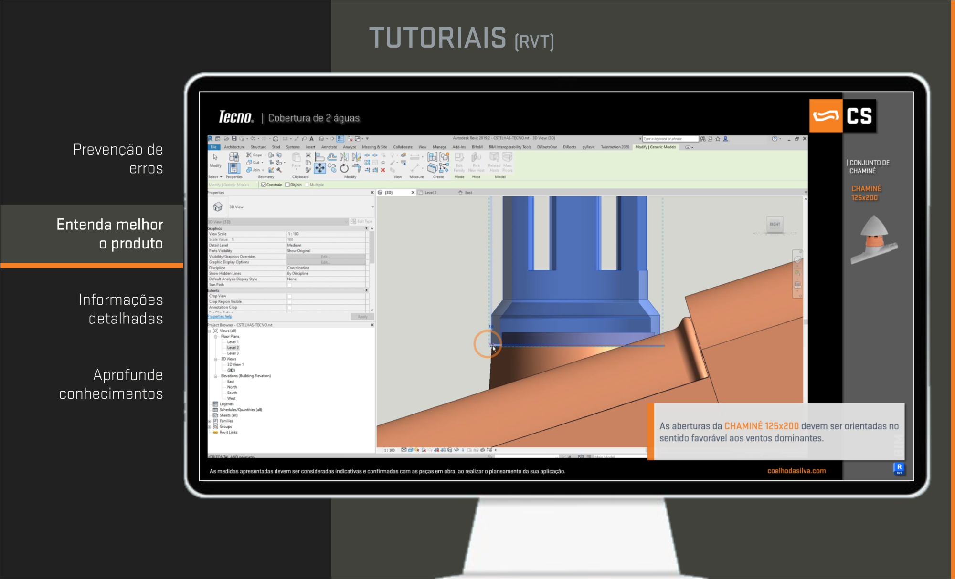Close the Project Browser panel

[x=372, y=325]
